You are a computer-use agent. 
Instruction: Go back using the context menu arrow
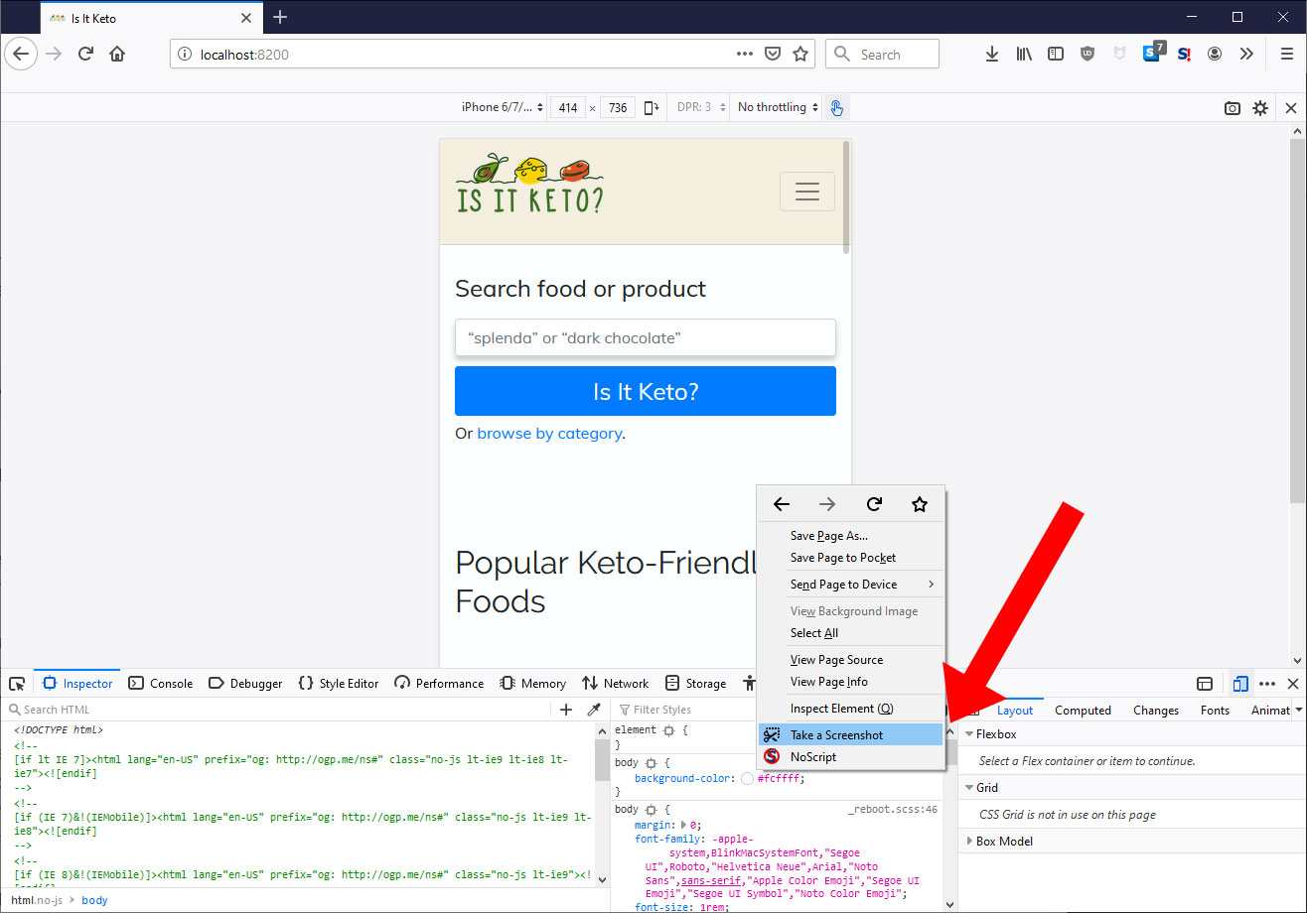pos(782,504)
